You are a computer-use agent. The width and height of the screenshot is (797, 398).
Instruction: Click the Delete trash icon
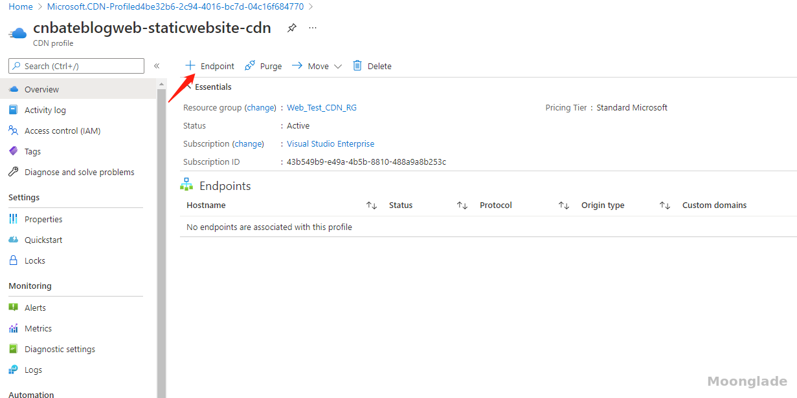[x=357, y=66]
